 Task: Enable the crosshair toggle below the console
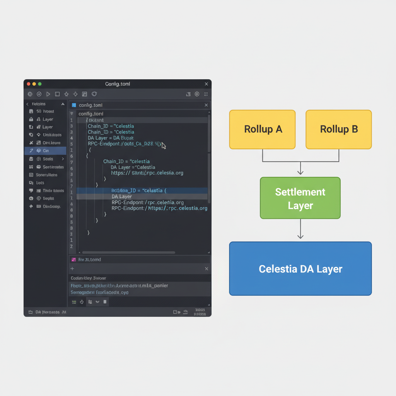click(81, 302)
